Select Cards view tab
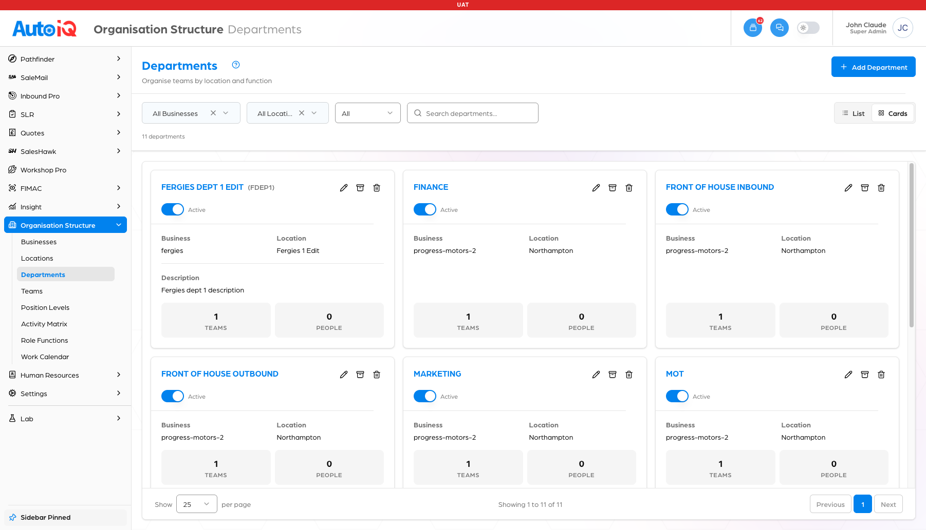926x530 pixels. (x=893, y=113)
